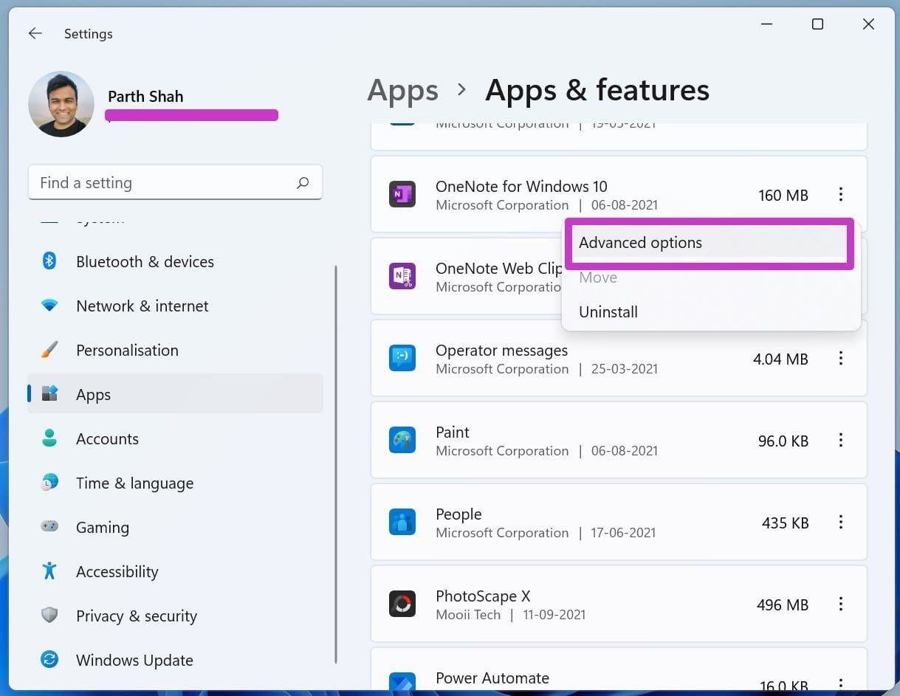Click the back arrow in Settings

coord(35,33)
